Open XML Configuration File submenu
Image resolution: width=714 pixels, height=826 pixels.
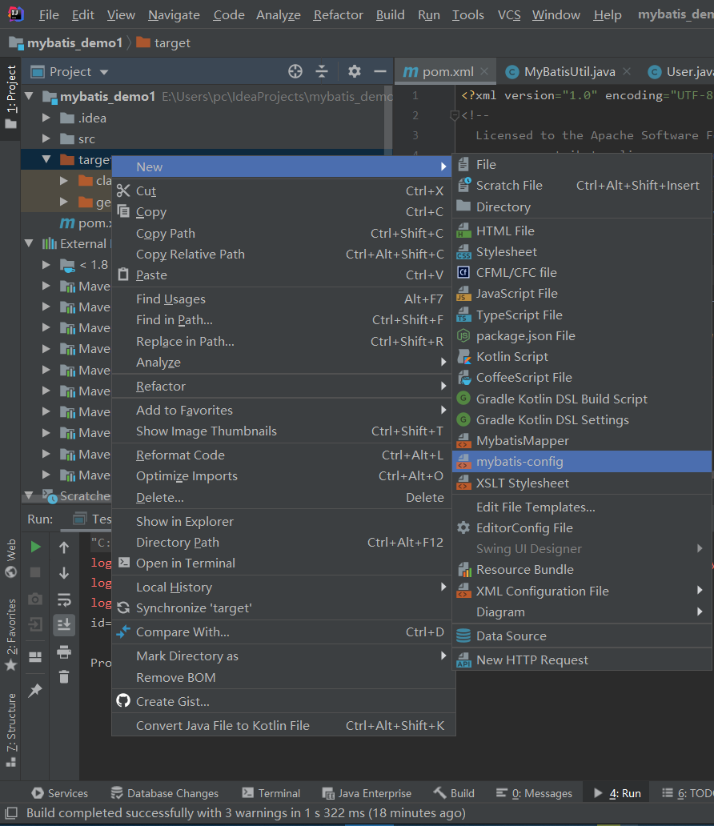582,591
